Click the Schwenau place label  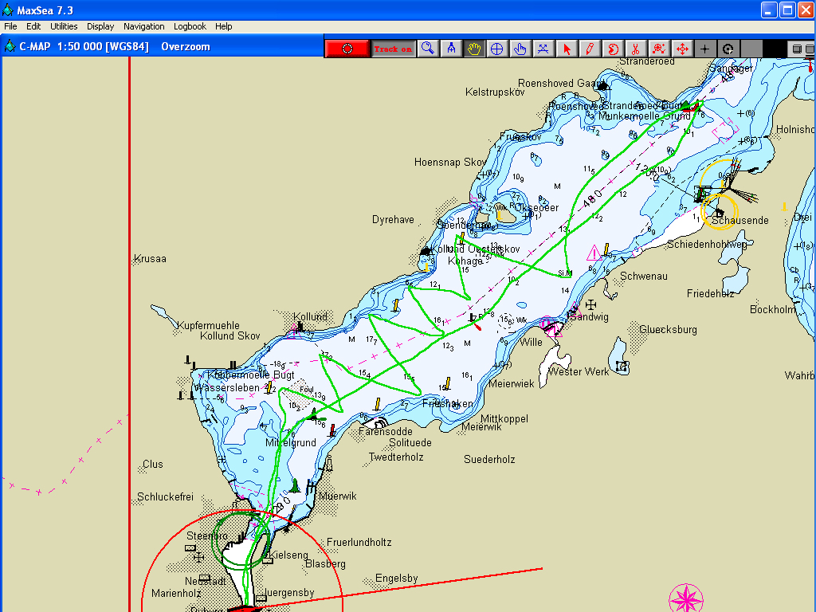644,277
